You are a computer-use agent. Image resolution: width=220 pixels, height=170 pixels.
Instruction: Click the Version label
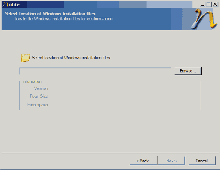click(x=41, y=88)
